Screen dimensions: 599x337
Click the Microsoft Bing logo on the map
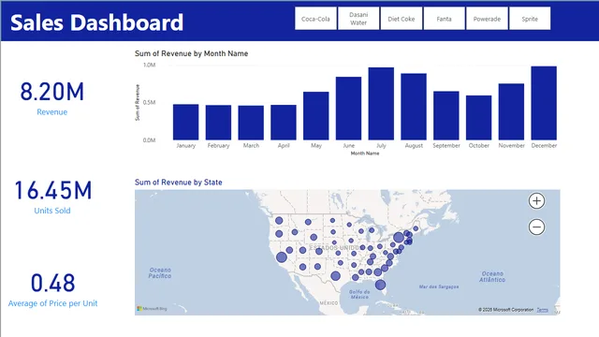coord(152,308)
